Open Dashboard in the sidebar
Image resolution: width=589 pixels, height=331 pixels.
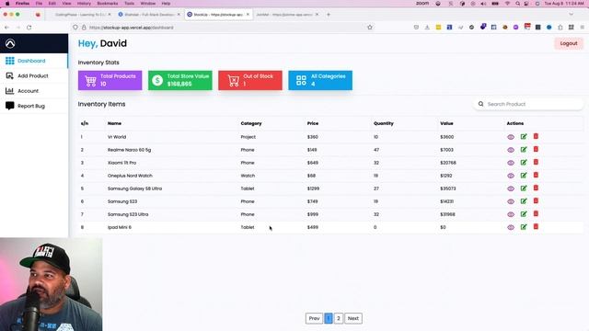coord(34,61)
